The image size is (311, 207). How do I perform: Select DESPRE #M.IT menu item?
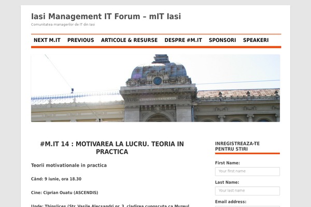tap(183, 40)
